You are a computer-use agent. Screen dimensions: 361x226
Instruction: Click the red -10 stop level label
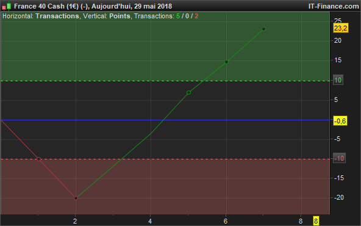point(339,158)
